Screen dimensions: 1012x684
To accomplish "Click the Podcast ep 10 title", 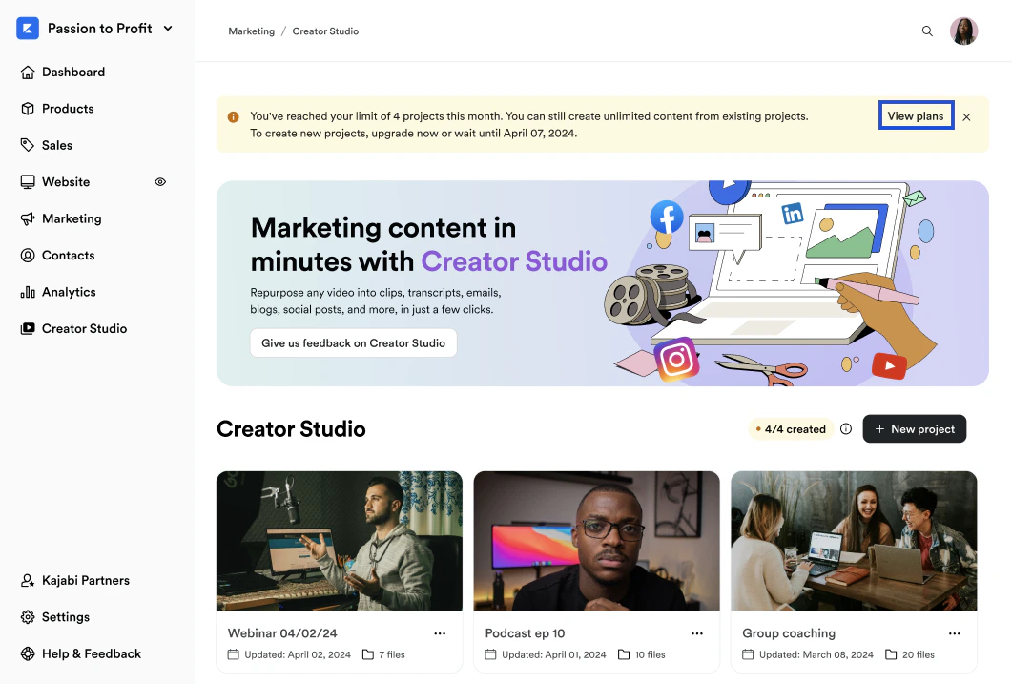I will pos(525,633).
